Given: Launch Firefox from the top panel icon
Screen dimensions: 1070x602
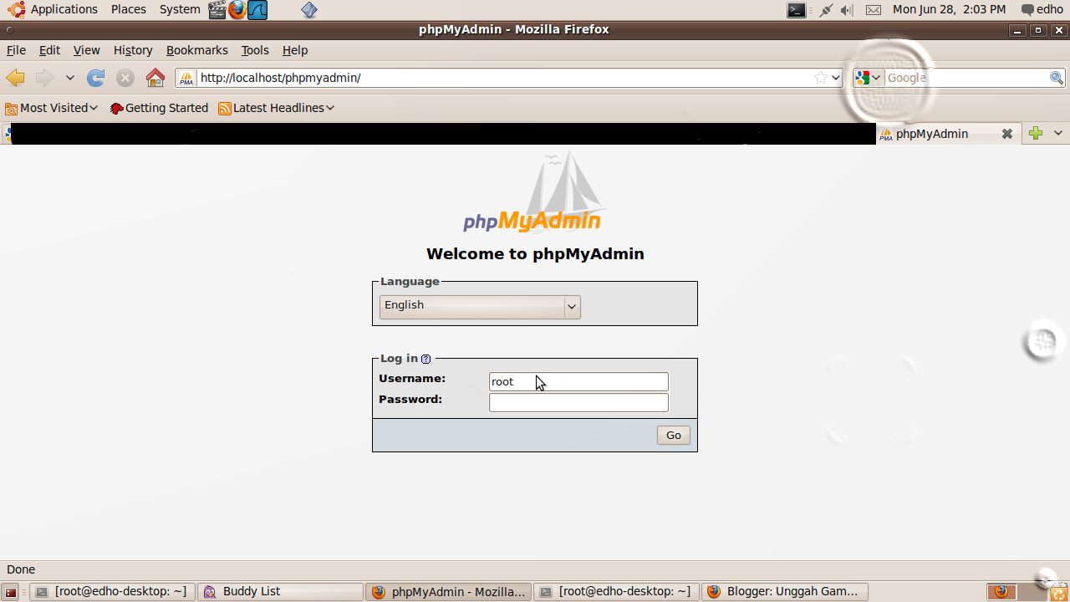Looking at the screenshot, I should tap(237, 10).
